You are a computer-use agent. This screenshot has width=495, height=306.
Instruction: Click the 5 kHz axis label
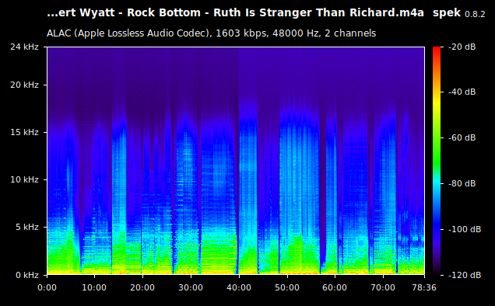tap(27, 227)
